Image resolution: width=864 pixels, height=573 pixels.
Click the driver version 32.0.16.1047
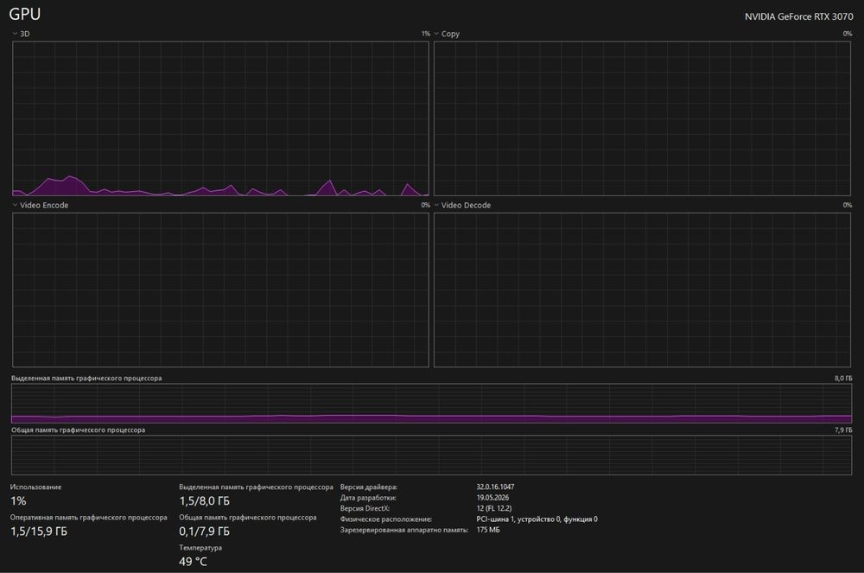pos(495,487)
